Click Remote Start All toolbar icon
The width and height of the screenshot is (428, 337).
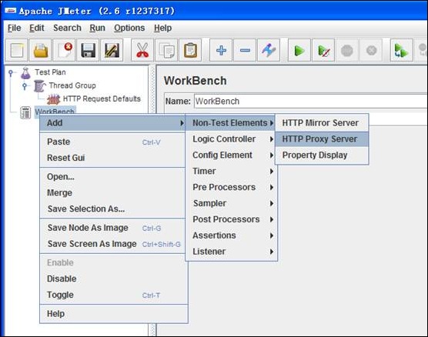coord(402,50)
